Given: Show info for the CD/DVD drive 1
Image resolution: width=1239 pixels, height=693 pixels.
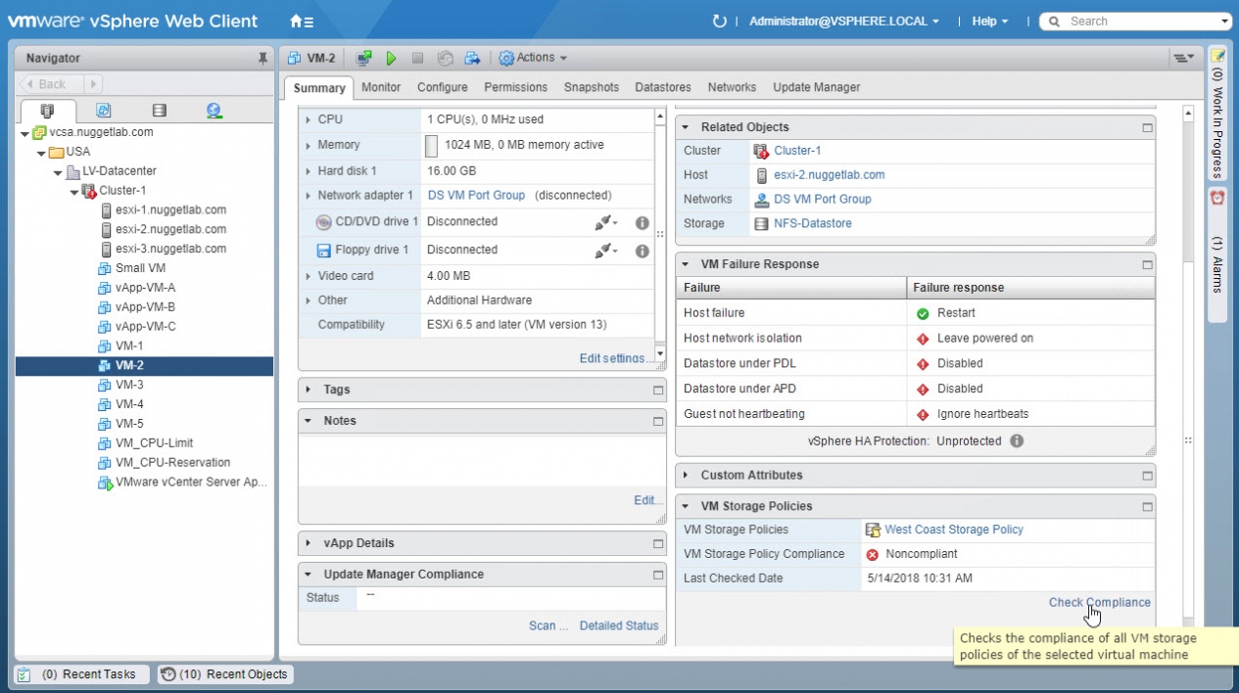Looking at the screenshot, I should point(642,223).
